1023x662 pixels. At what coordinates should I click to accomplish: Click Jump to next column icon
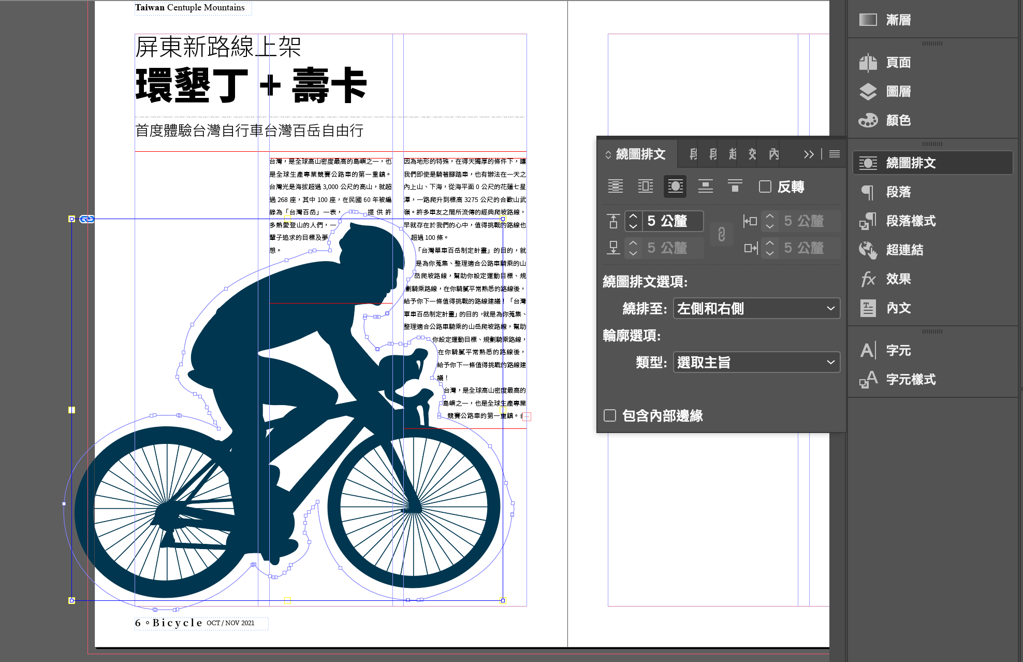tap(735, 186)
